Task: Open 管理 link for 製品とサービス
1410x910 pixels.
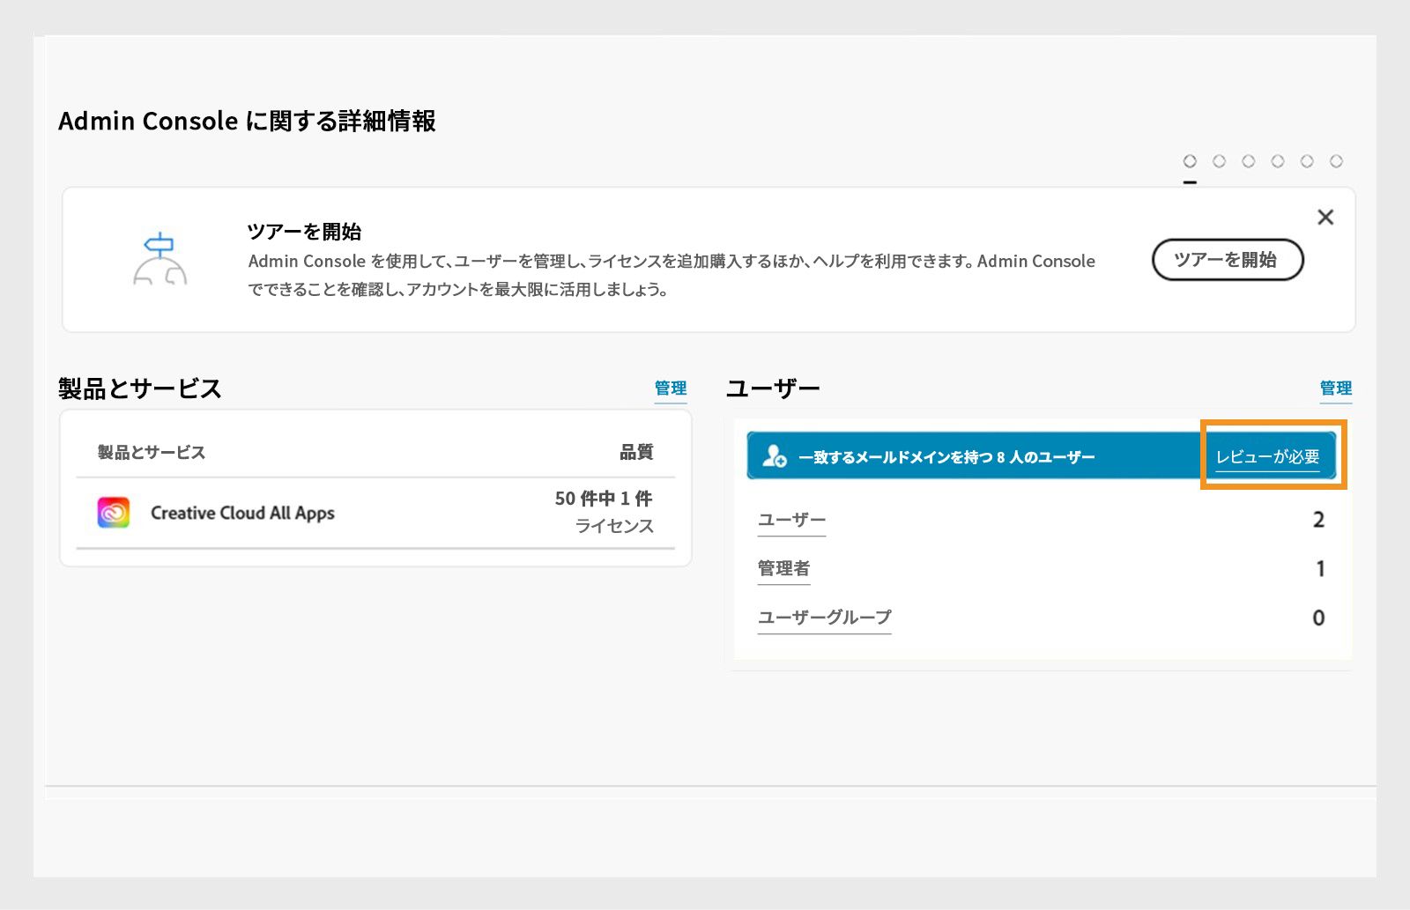Action: click(671, 388)
